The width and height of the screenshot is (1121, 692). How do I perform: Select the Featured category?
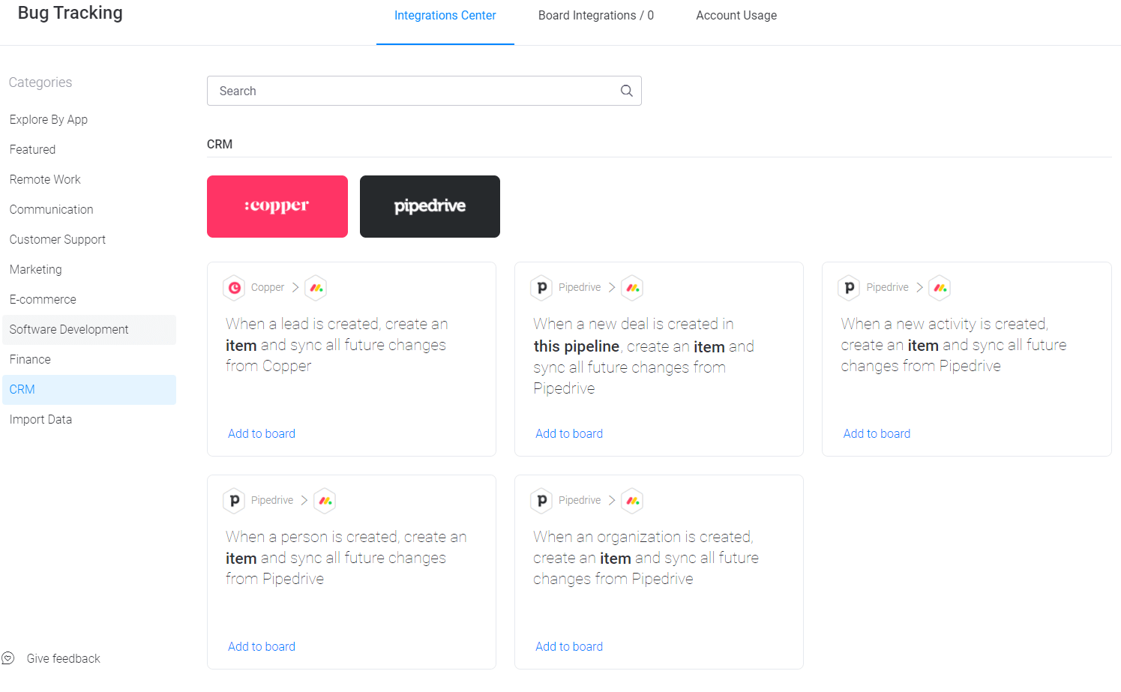(x=88, y=150)
